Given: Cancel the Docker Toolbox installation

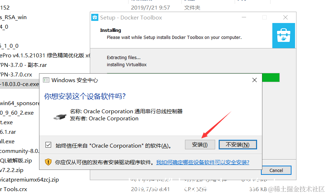Looking at the screenshot, I should click(x=276, y=170).
